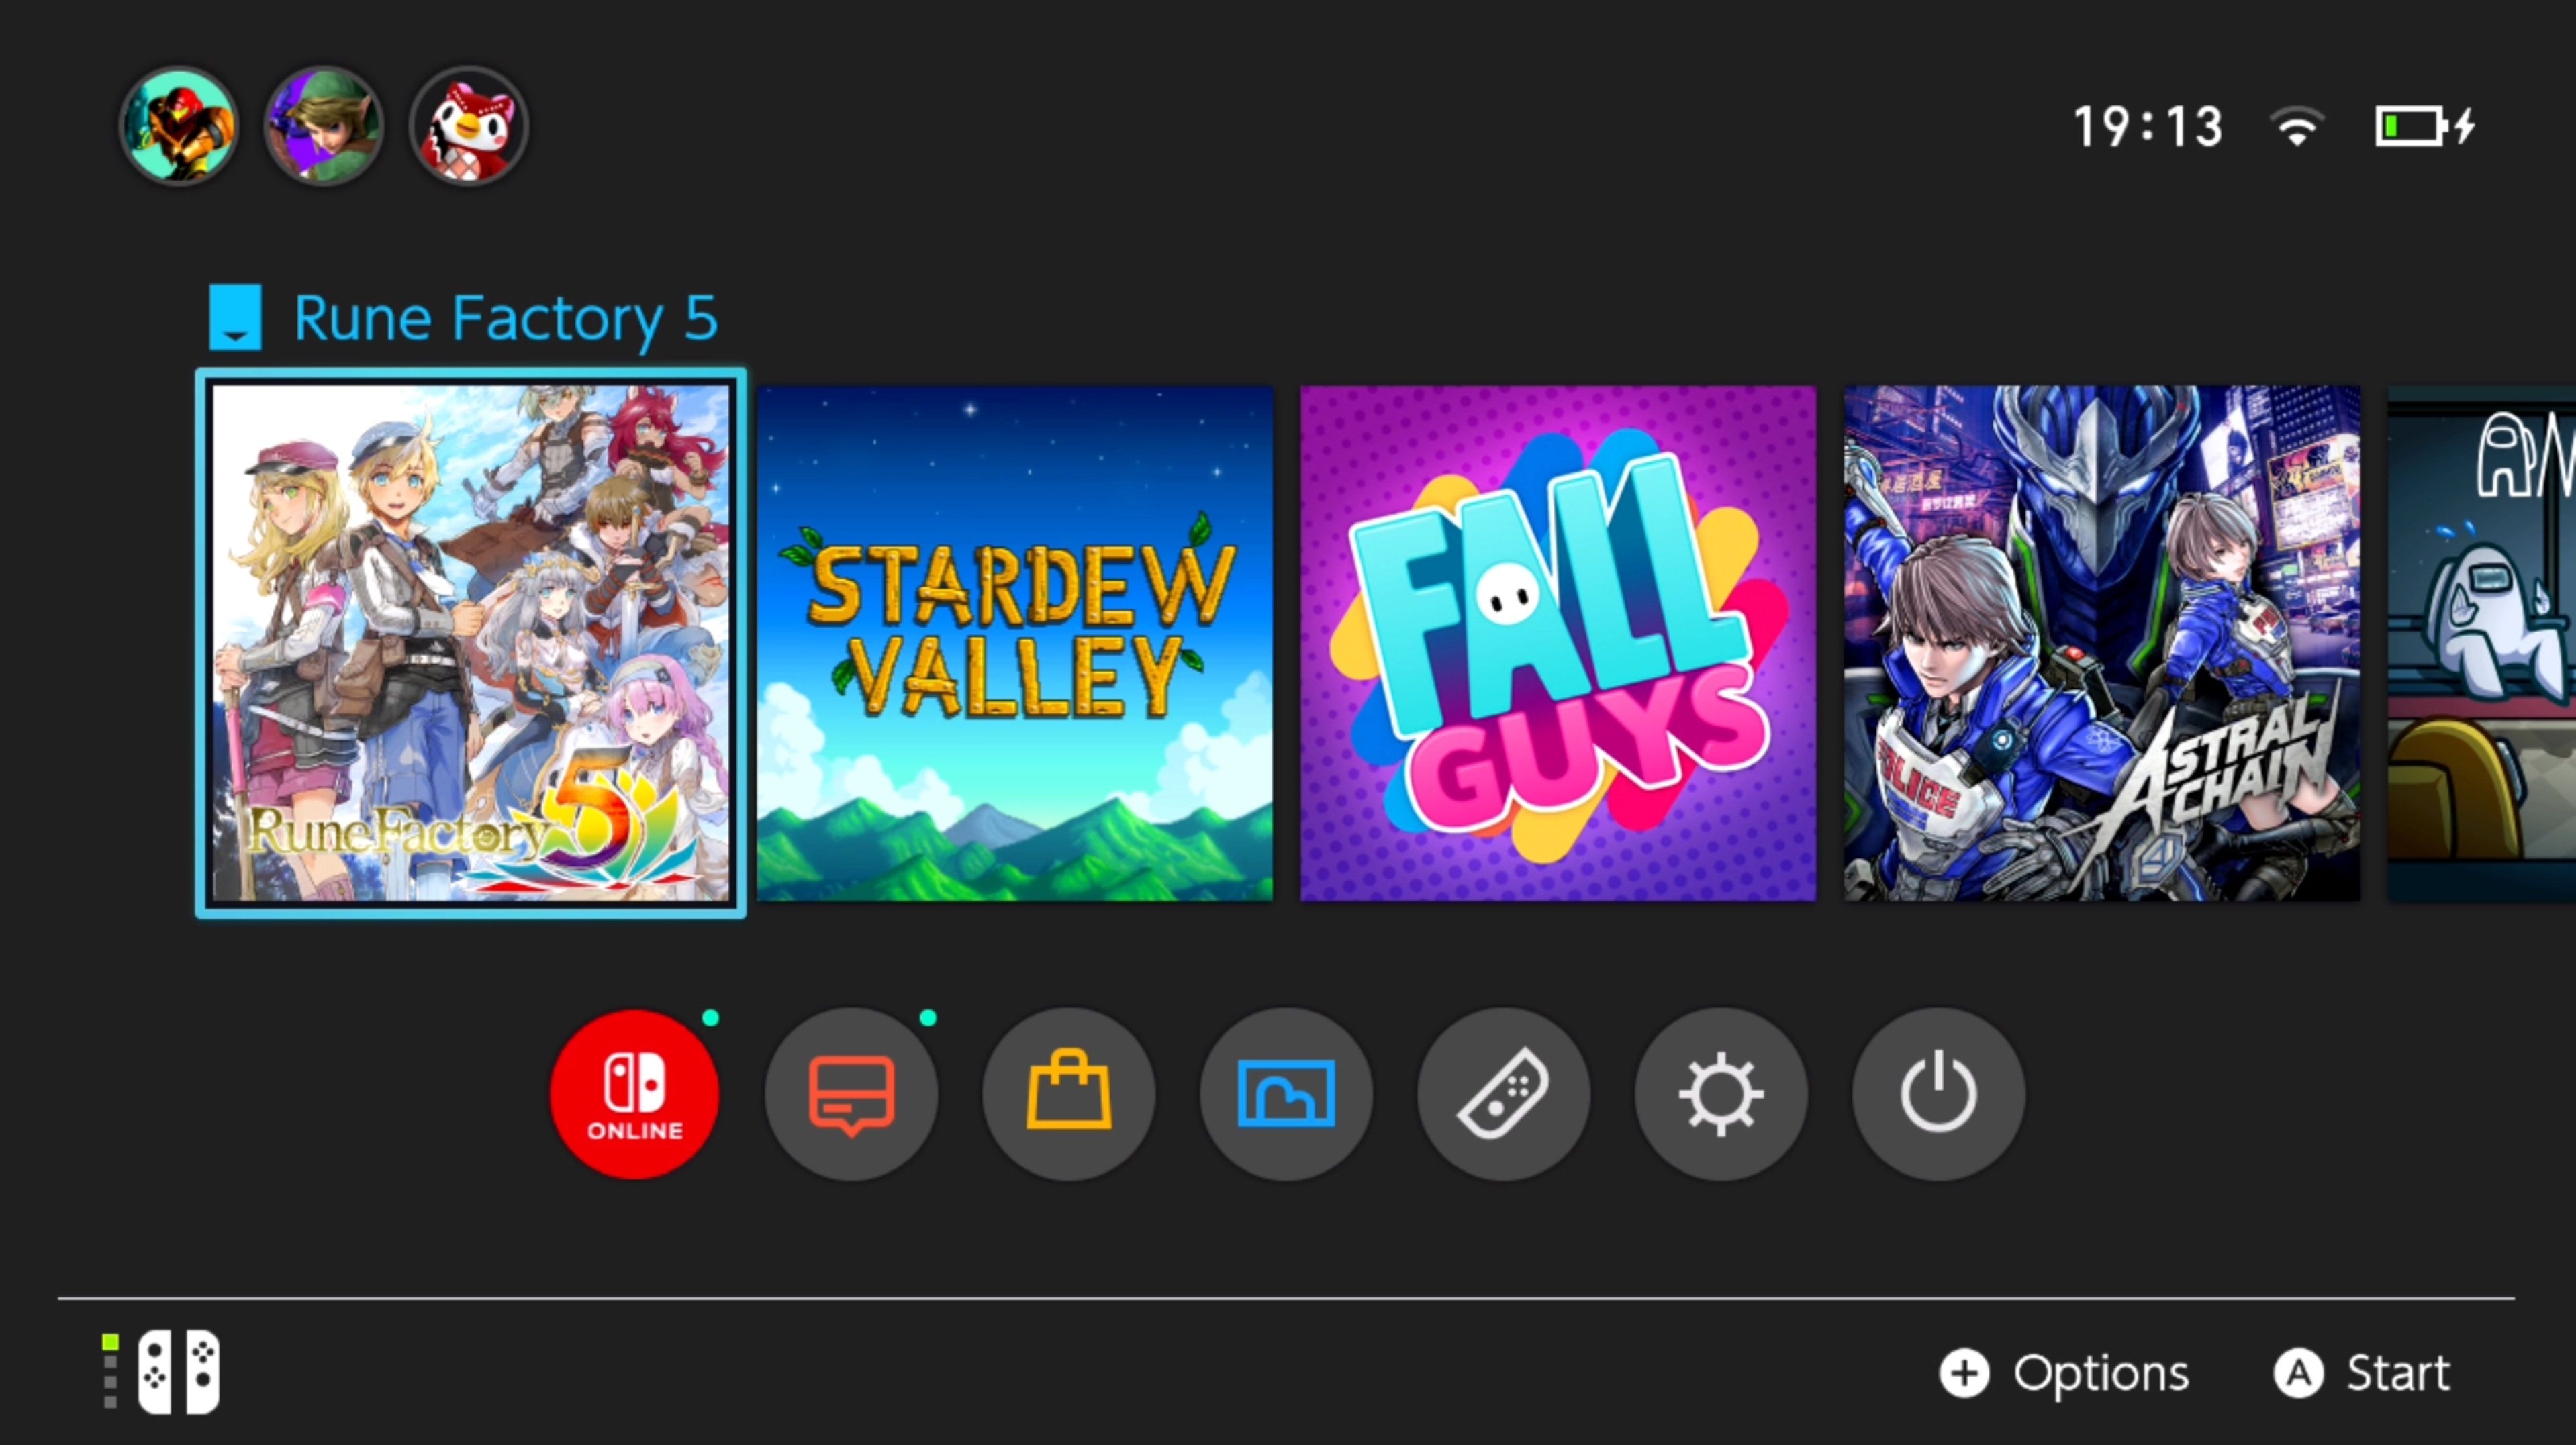Open the Nintendo eShop bag icon

coord(1069,1094)
